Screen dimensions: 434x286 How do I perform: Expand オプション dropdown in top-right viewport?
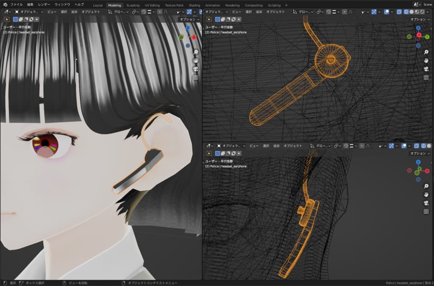click(419, 19)
